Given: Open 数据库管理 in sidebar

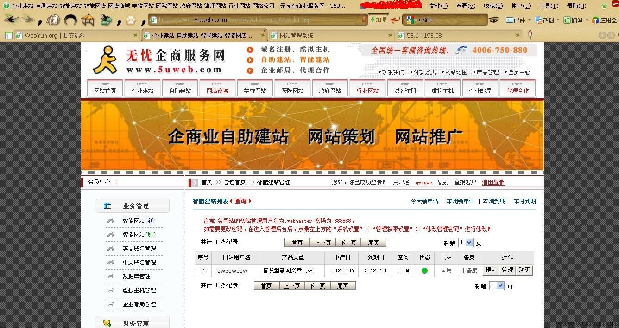Looking at the screenshot, I should [x=136, y=277].
